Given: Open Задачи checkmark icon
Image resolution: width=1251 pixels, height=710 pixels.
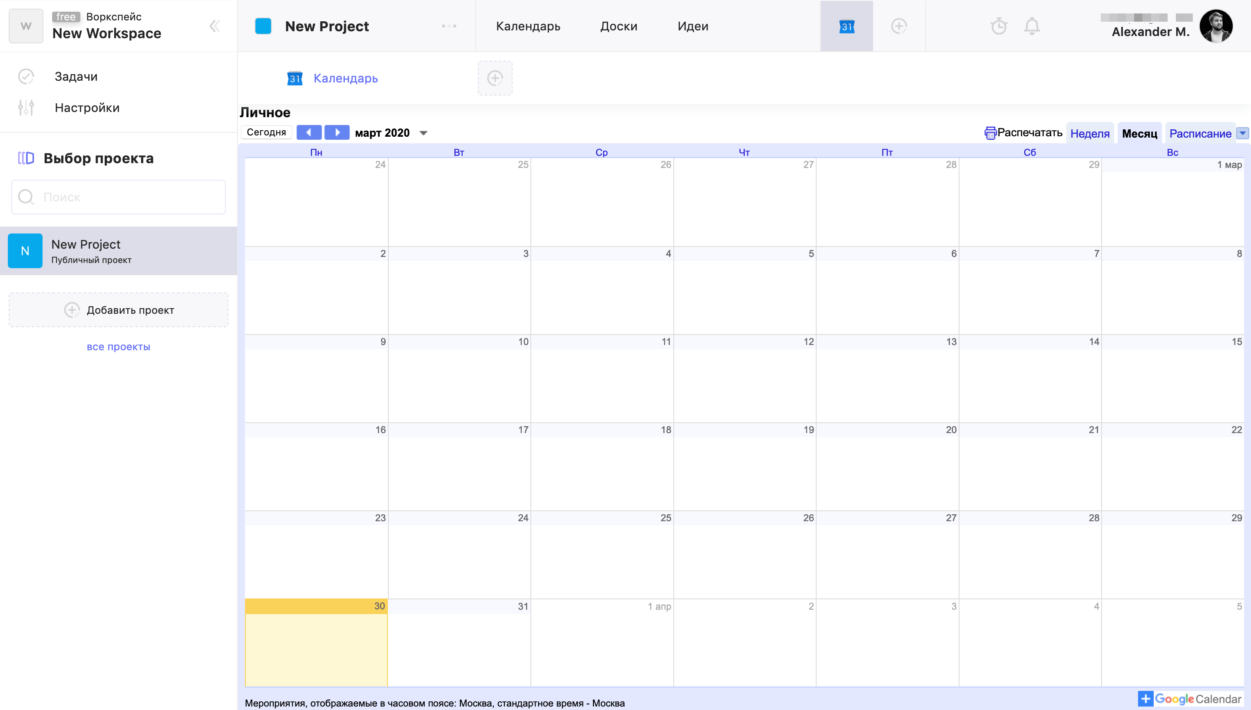Looking at the screenshot, I should [26, 76].
